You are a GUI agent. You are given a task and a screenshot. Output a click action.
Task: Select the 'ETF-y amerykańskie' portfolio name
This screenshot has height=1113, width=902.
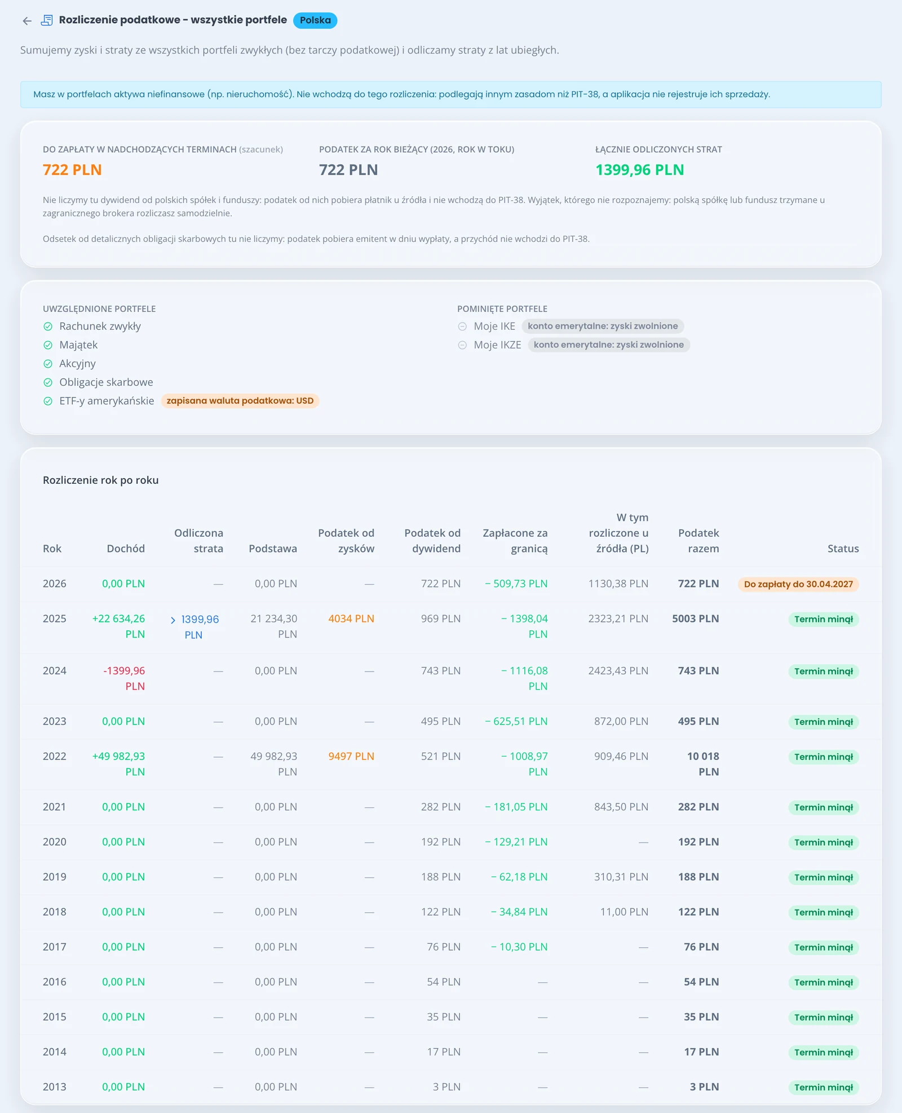pos(107,401)
